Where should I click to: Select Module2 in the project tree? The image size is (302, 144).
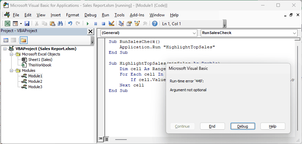[35, 81]
